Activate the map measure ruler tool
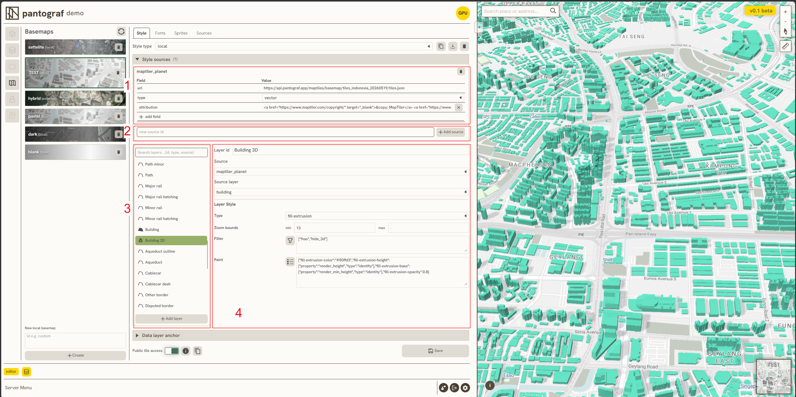796x397 pixels. click(x=785, y=46)
